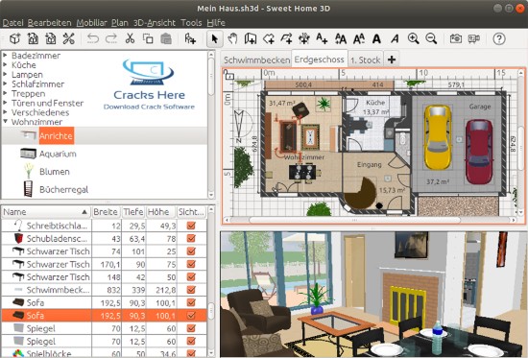Switch to the 1. Stock level tab

click(x=366, y=60)
